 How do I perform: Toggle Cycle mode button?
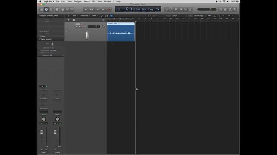point(167,9)
